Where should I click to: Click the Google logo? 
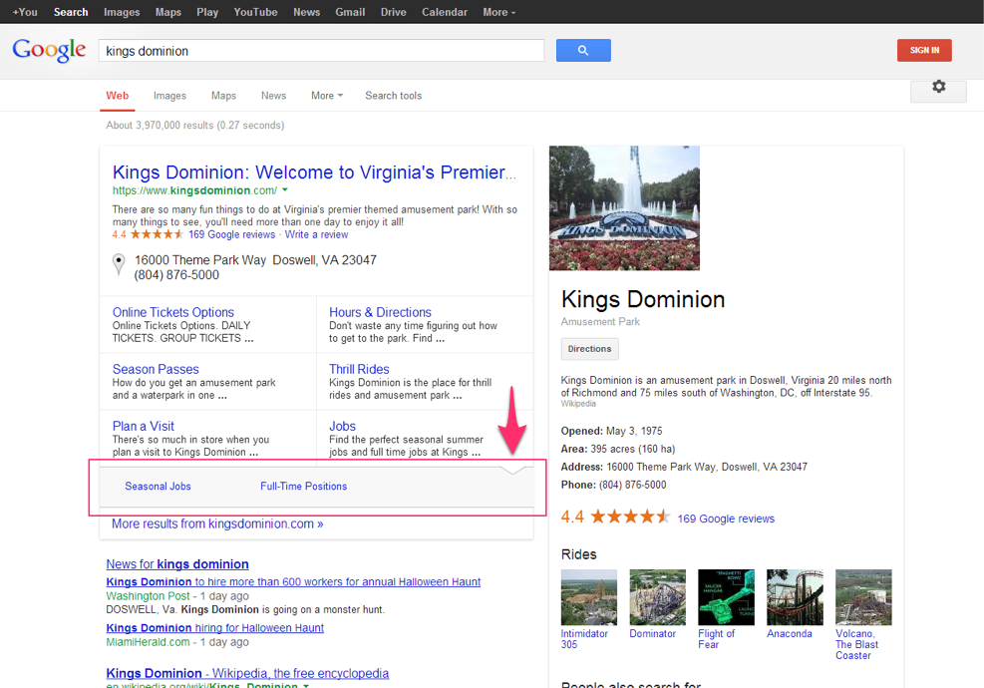pyautogui.click(x=49, y=50)
